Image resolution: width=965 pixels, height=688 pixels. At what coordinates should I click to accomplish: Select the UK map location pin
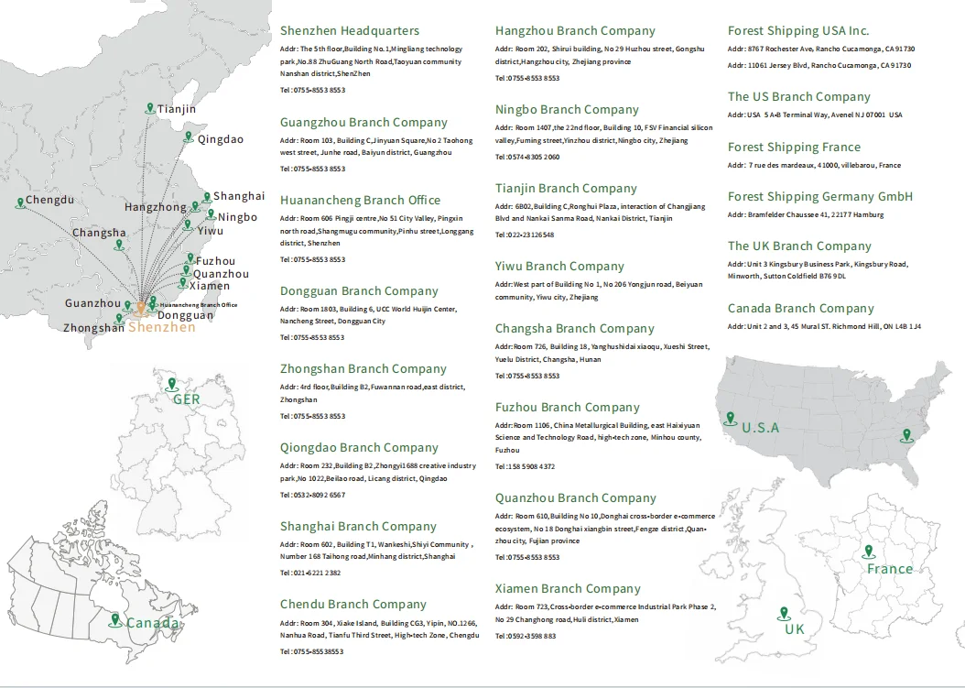pyautogui.click(x=784, y=614)
